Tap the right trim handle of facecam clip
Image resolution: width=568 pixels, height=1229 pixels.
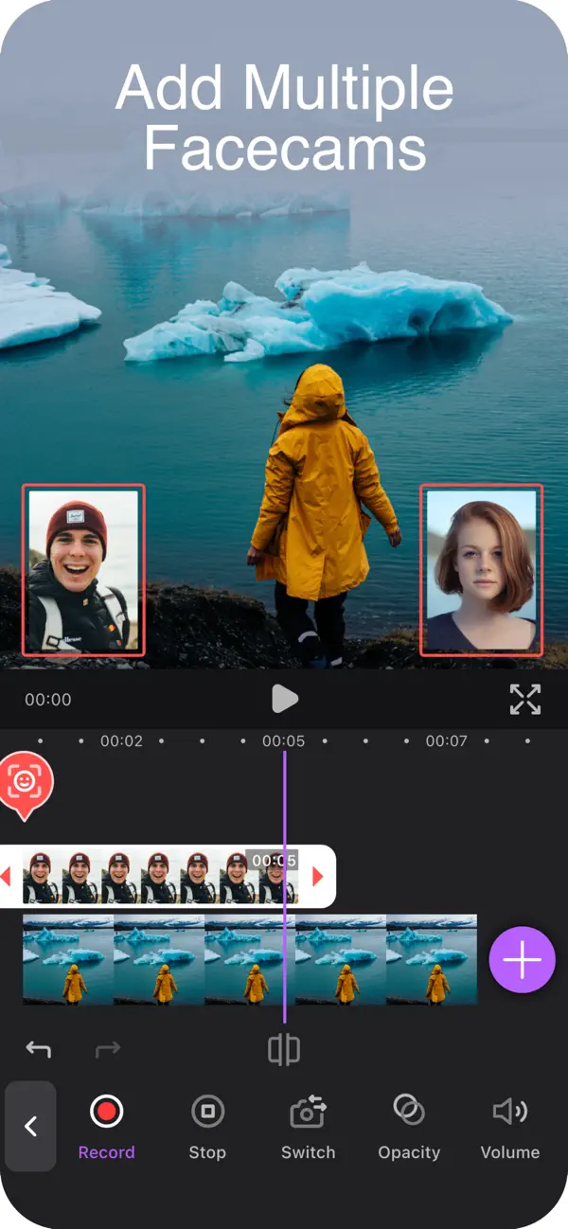tap(318, 877)
